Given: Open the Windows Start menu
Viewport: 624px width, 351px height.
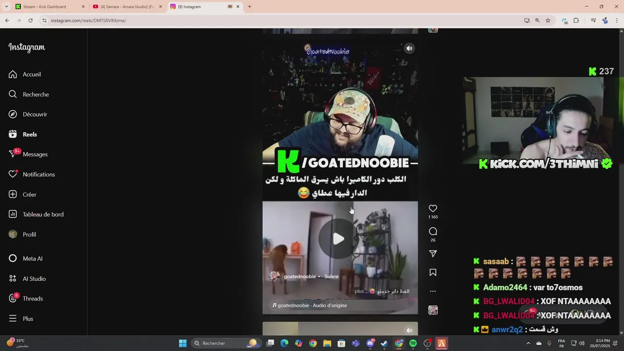Looking at the screenshot, I should [183, 343].
